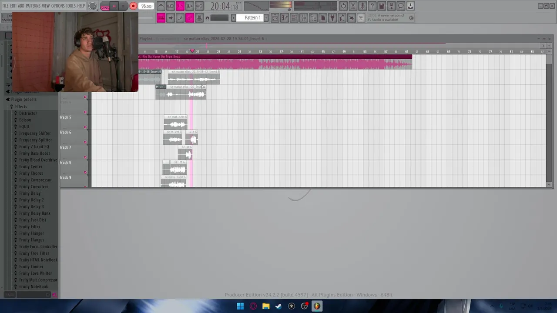
Task: Switch the Pat/Song mode button
Action: pos(105,7)
